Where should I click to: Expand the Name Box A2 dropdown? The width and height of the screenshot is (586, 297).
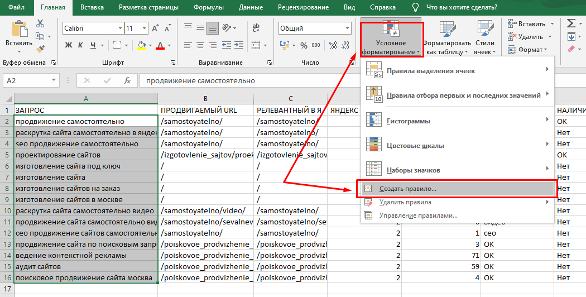pos(54,80)
